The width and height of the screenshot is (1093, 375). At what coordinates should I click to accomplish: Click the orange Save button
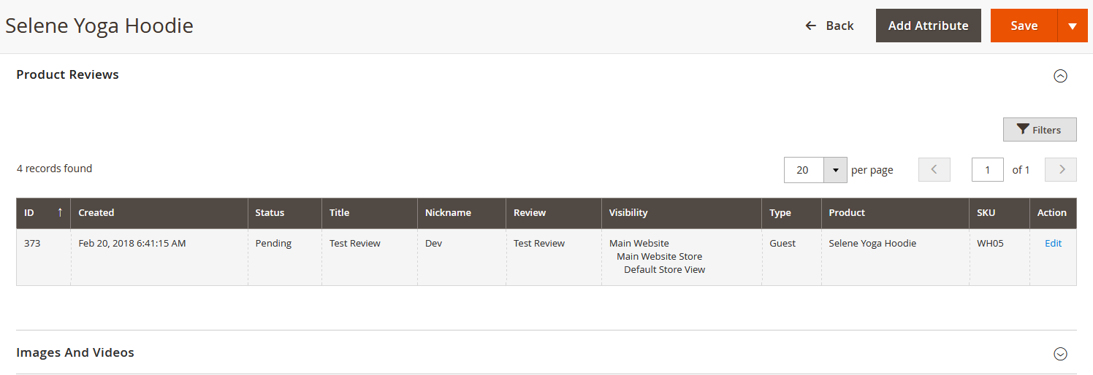1024,26
